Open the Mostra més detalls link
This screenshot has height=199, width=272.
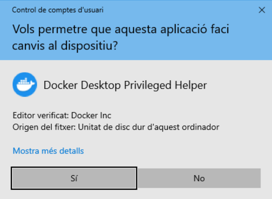click(x=48, y=151)
